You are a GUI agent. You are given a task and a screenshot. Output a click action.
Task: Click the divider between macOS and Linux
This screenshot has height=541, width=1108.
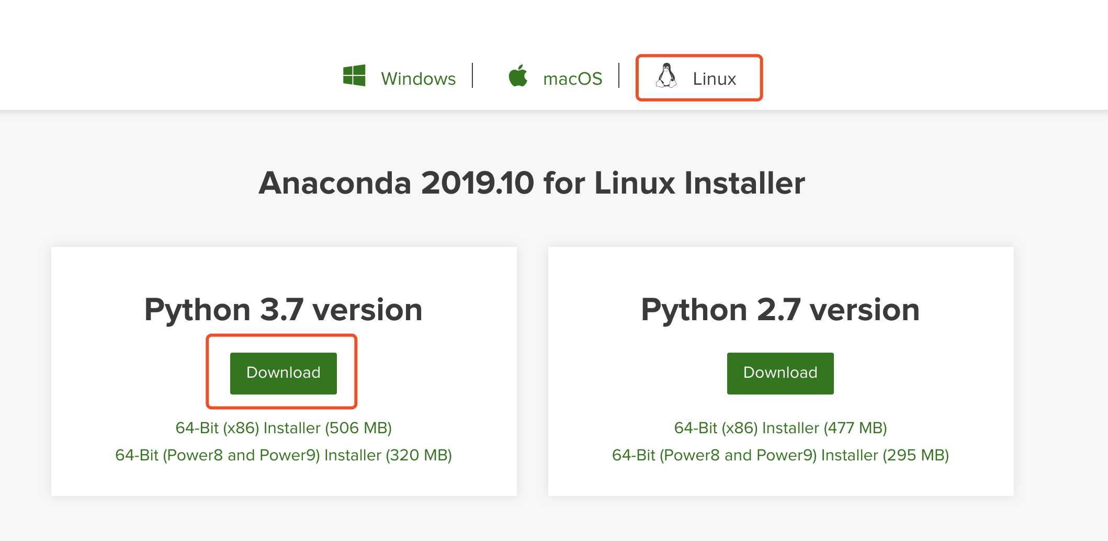(619, 76)
